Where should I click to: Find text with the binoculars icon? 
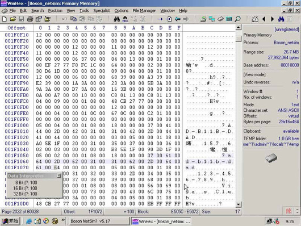(x=116, y=19)
